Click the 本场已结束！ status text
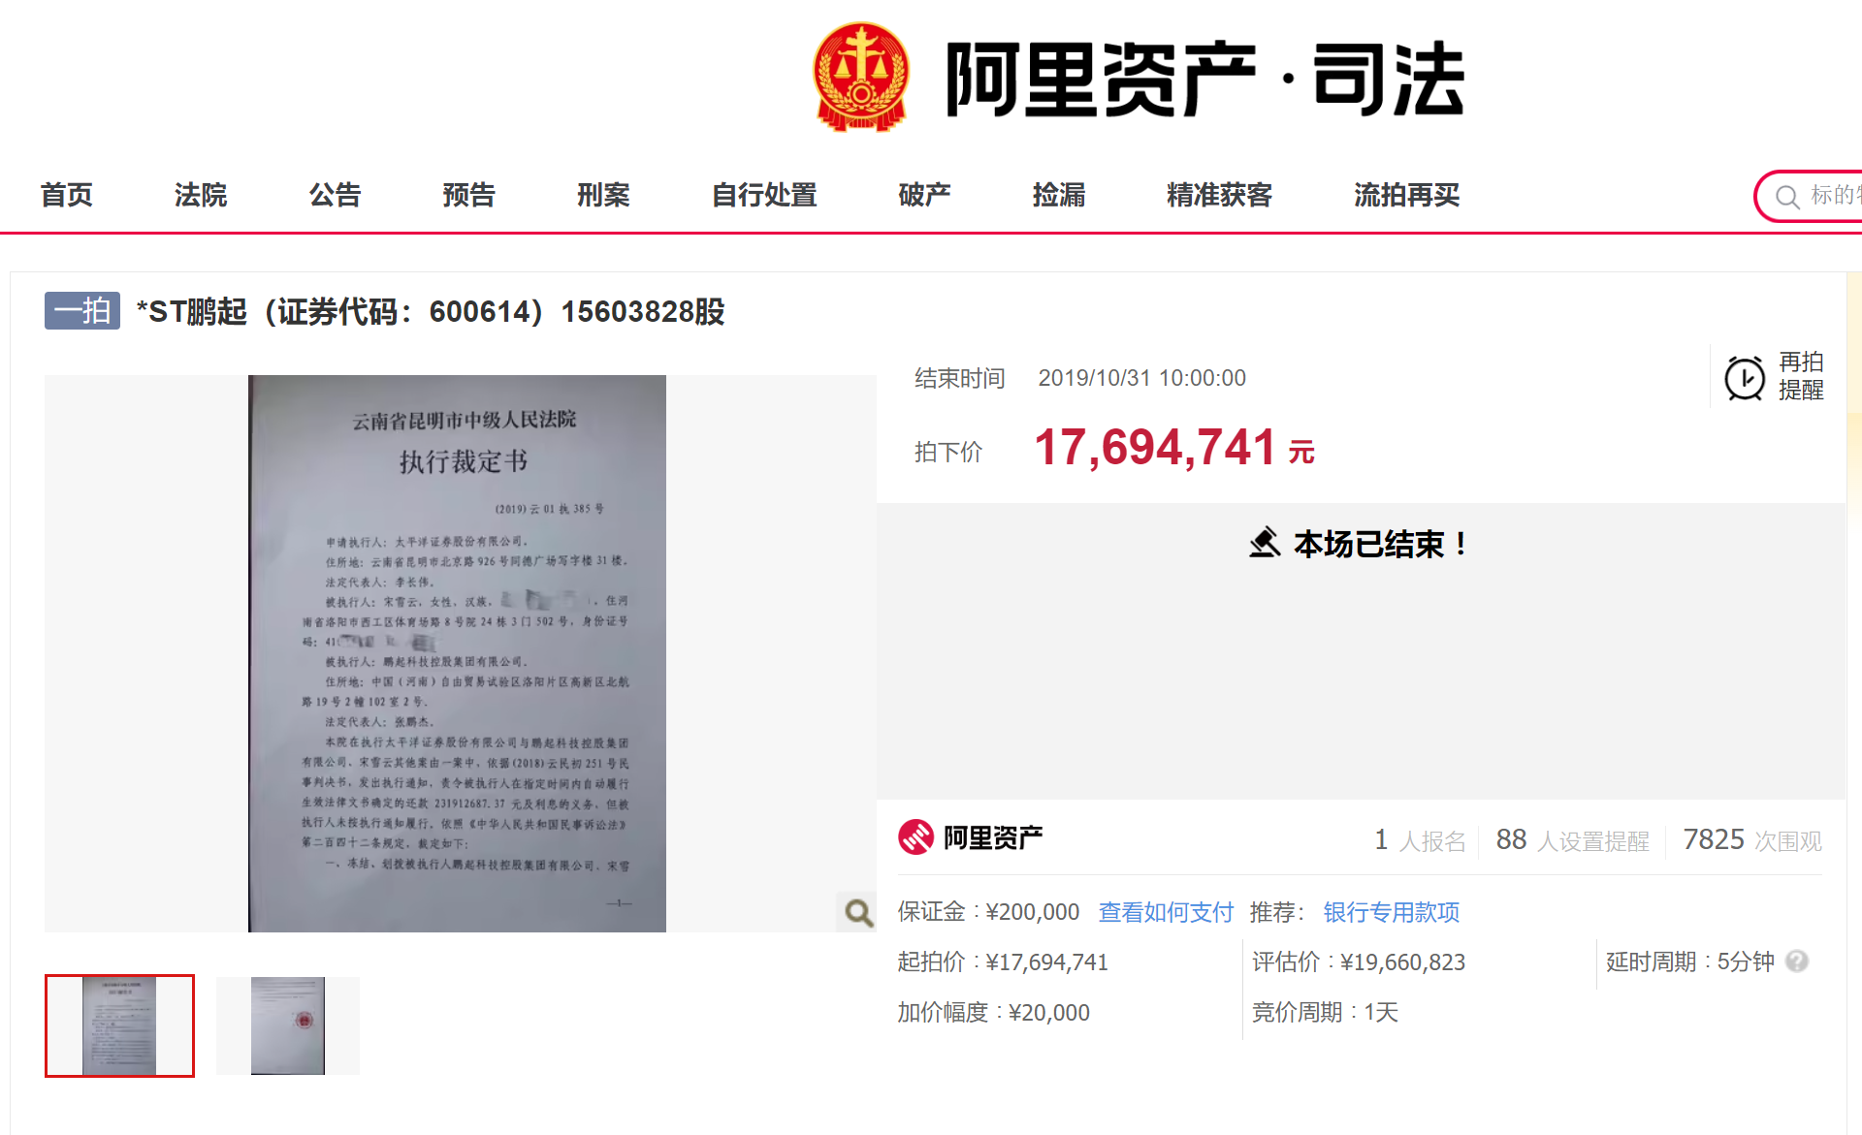 coord(1381,544)
